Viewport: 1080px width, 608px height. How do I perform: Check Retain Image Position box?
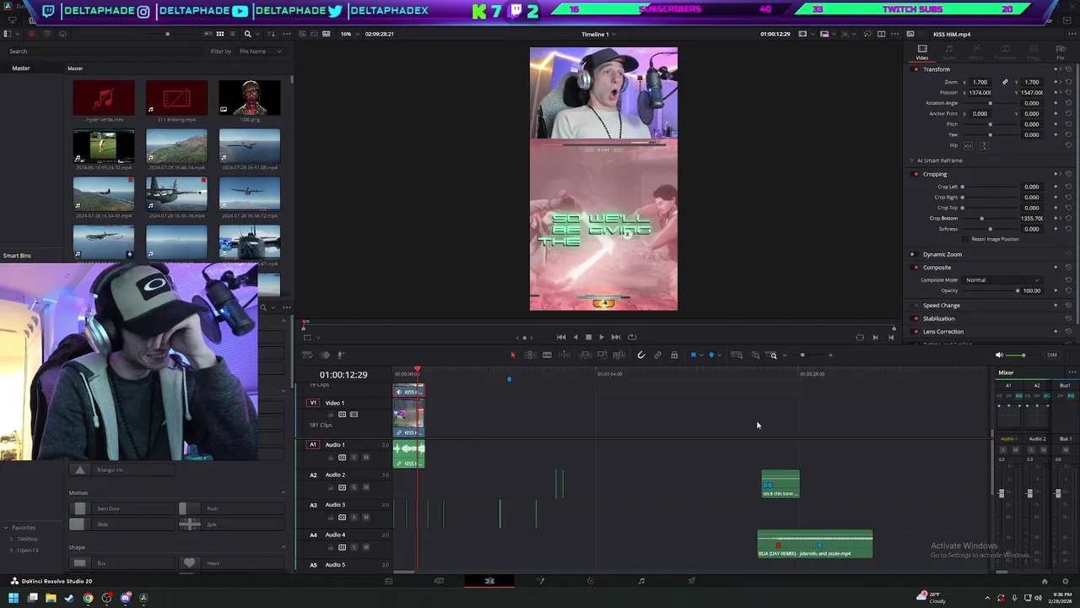tap(965, 239)
